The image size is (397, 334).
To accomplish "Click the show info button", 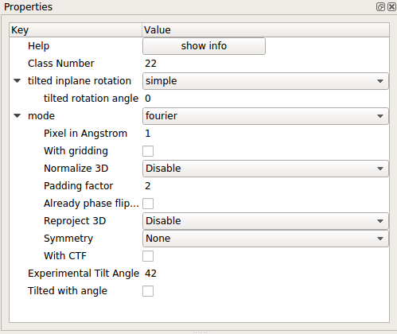I will click(x=204, y=46).
